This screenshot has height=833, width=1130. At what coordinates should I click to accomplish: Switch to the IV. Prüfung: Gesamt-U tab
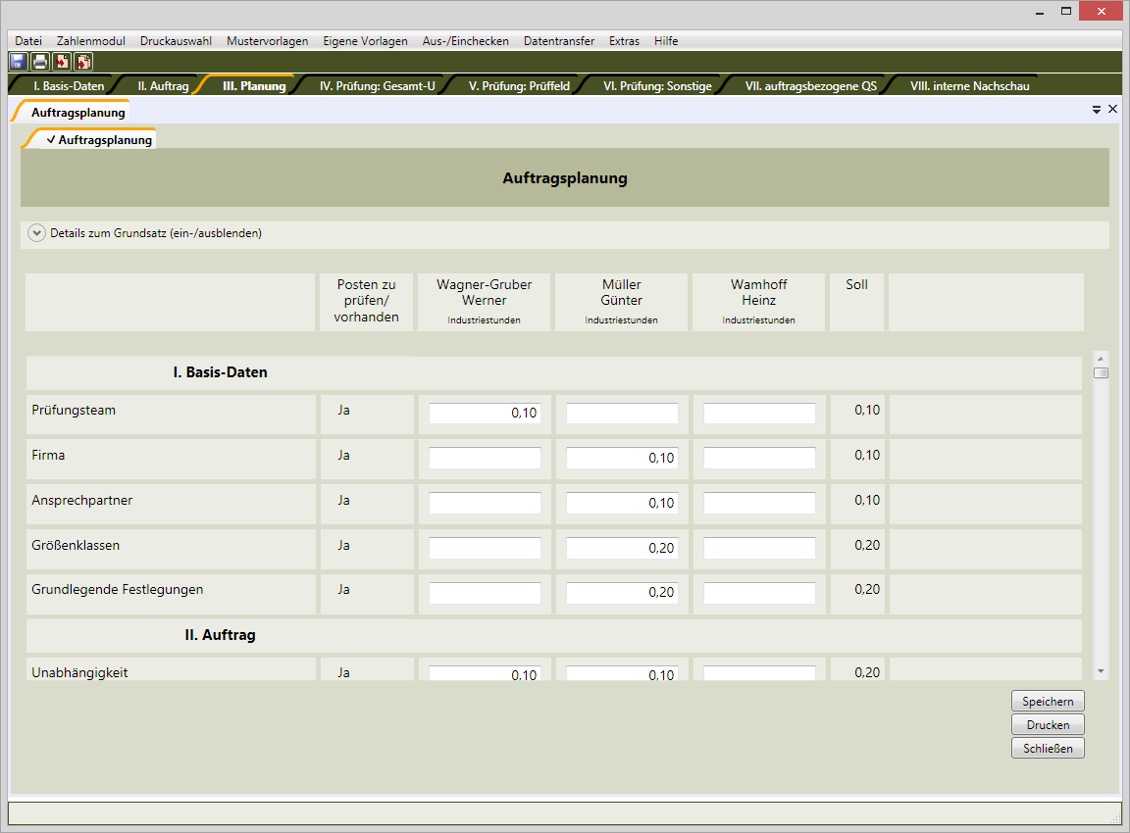click(377, 85)
